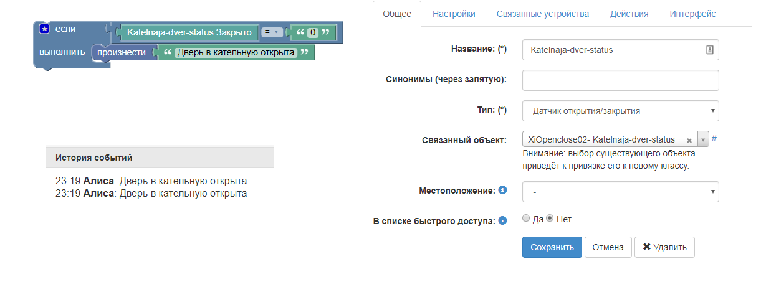Screen dimensions: 761x292
Task: Click the opening quote of the Дверь text block
Action: point(167,52)
